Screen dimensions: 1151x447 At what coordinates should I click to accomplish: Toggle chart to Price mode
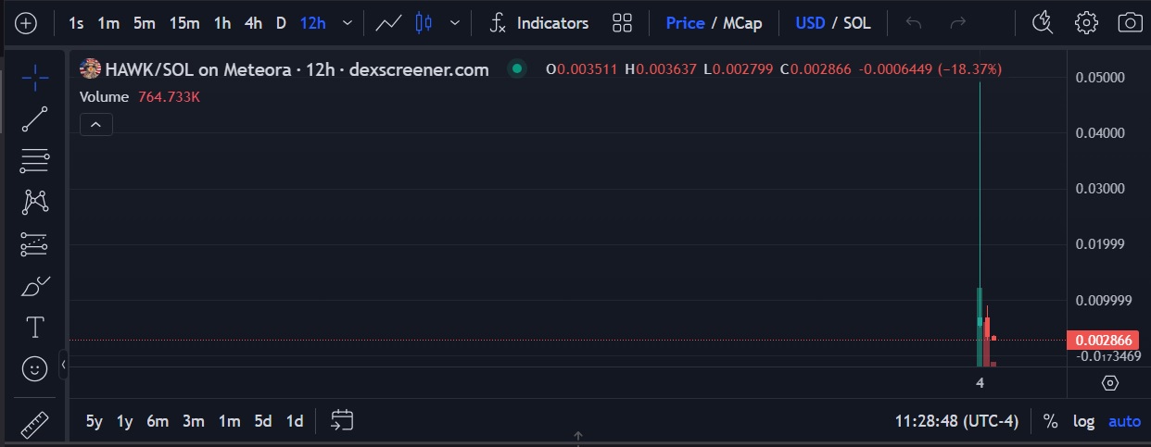click(x=685, y=23)
